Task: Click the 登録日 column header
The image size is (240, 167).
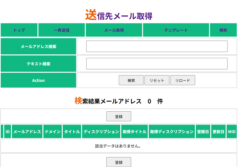Action: click(203, 132)
